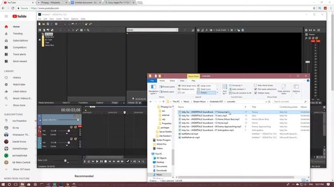Screen dimensions: 334x187
Task: Click Undertale OST in the address breadcrumb
Action: click(216, 102)
